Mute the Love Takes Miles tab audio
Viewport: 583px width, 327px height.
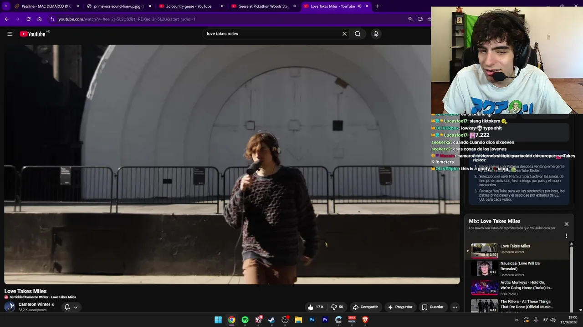pos(360,6)
